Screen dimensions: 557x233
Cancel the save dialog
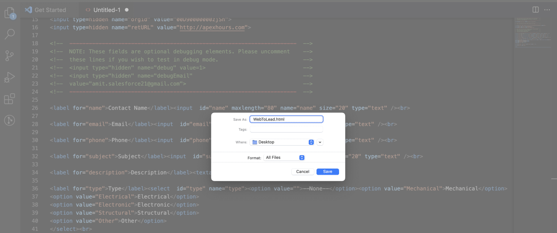(x=302, y=171)
